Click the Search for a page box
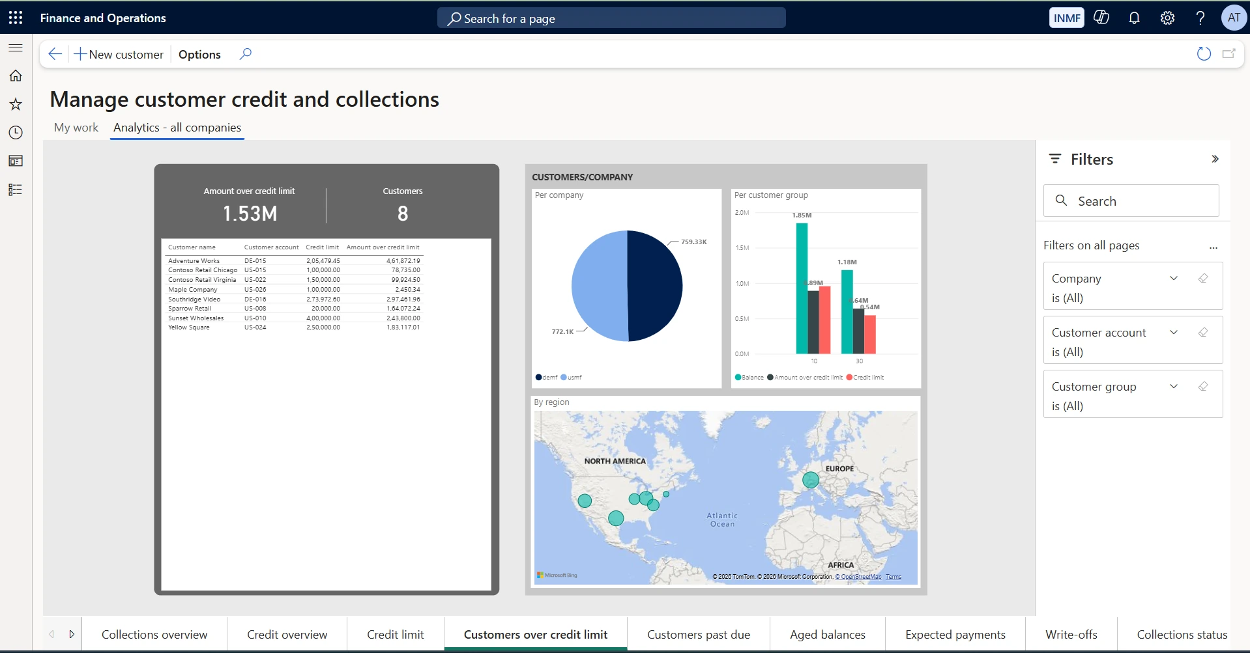 point(611,18)
